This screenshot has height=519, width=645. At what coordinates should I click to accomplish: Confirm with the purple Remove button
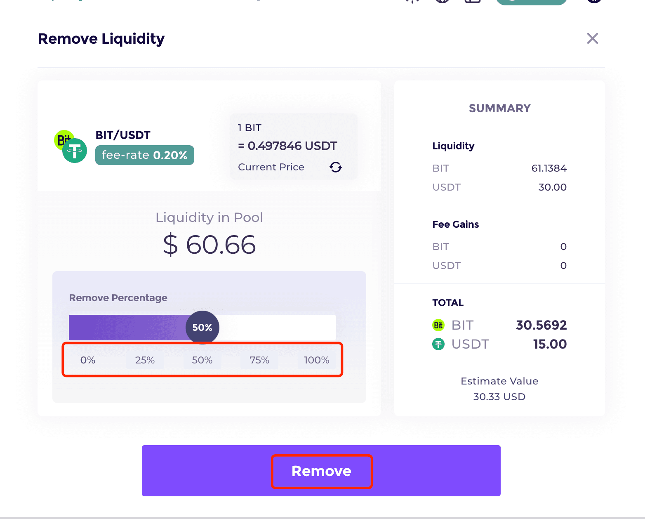click(x=321, y=471)
